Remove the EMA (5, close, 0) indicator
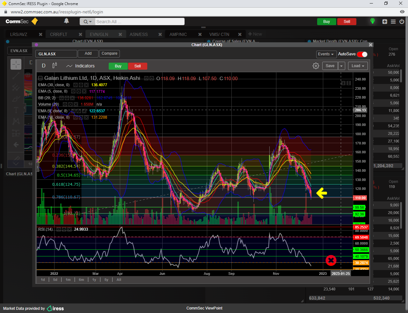This screenshot has height=313, width=408. [84, 91]
